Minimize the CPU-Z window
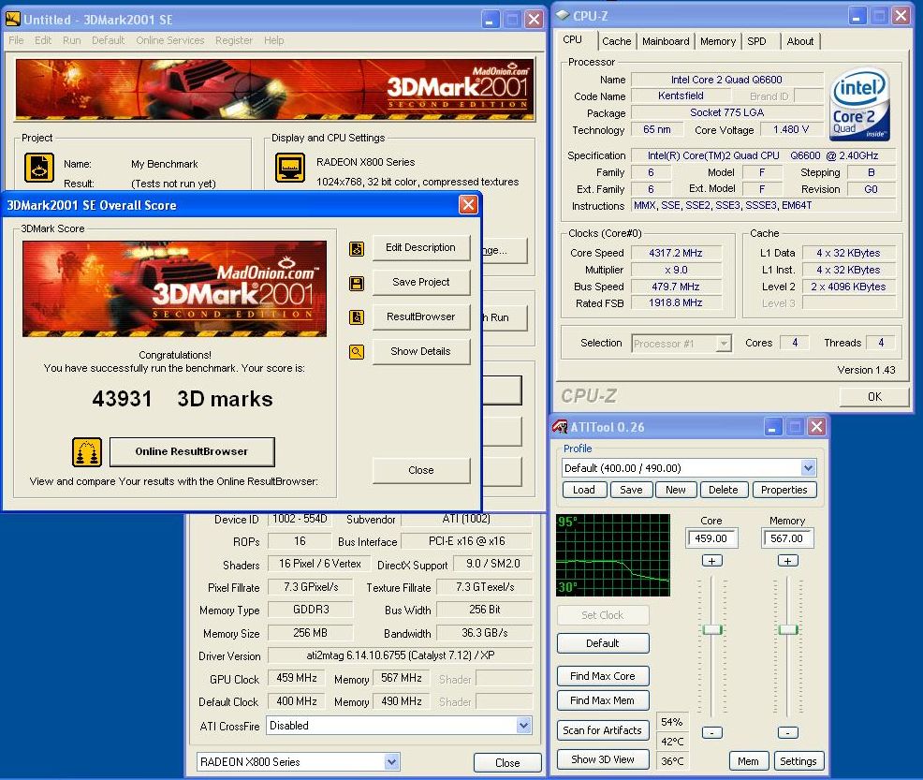The height and width of the screenshot is (780, 923). (857, 16)
